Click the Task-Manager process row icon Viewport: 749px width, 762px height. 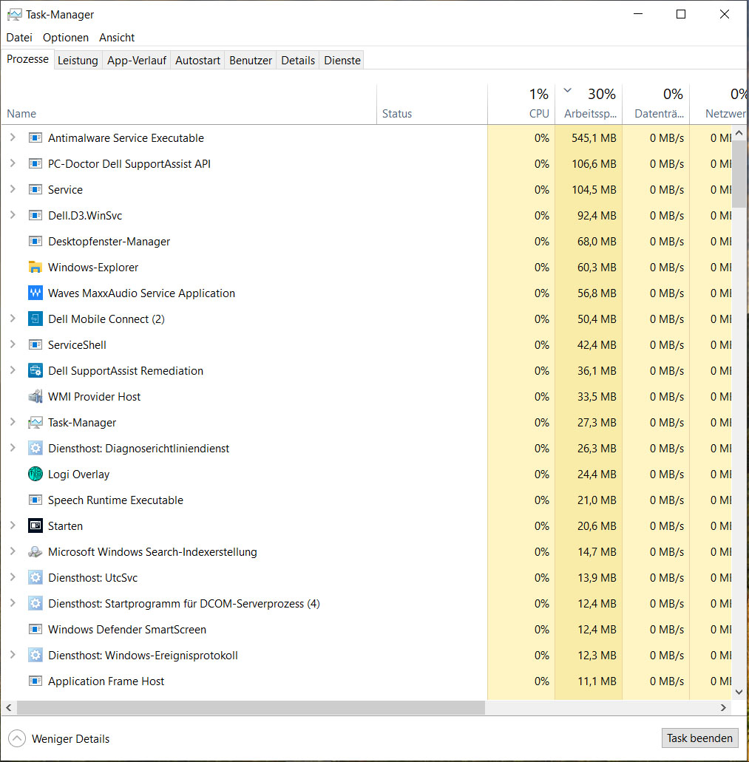[x=35, y=422]
